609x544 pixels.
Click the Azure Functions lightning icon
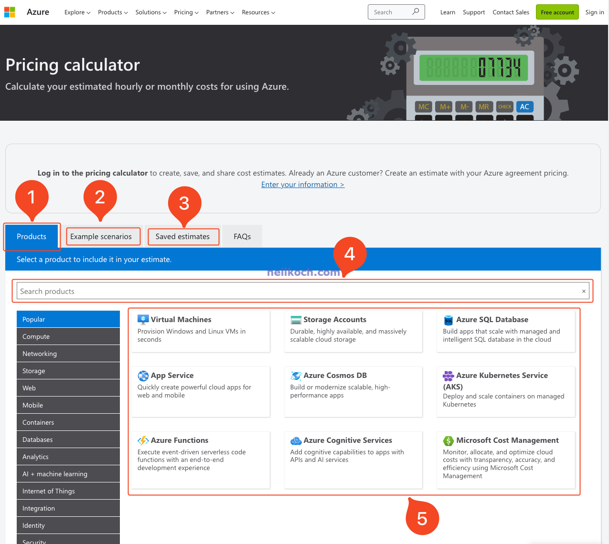pos(143,440)
